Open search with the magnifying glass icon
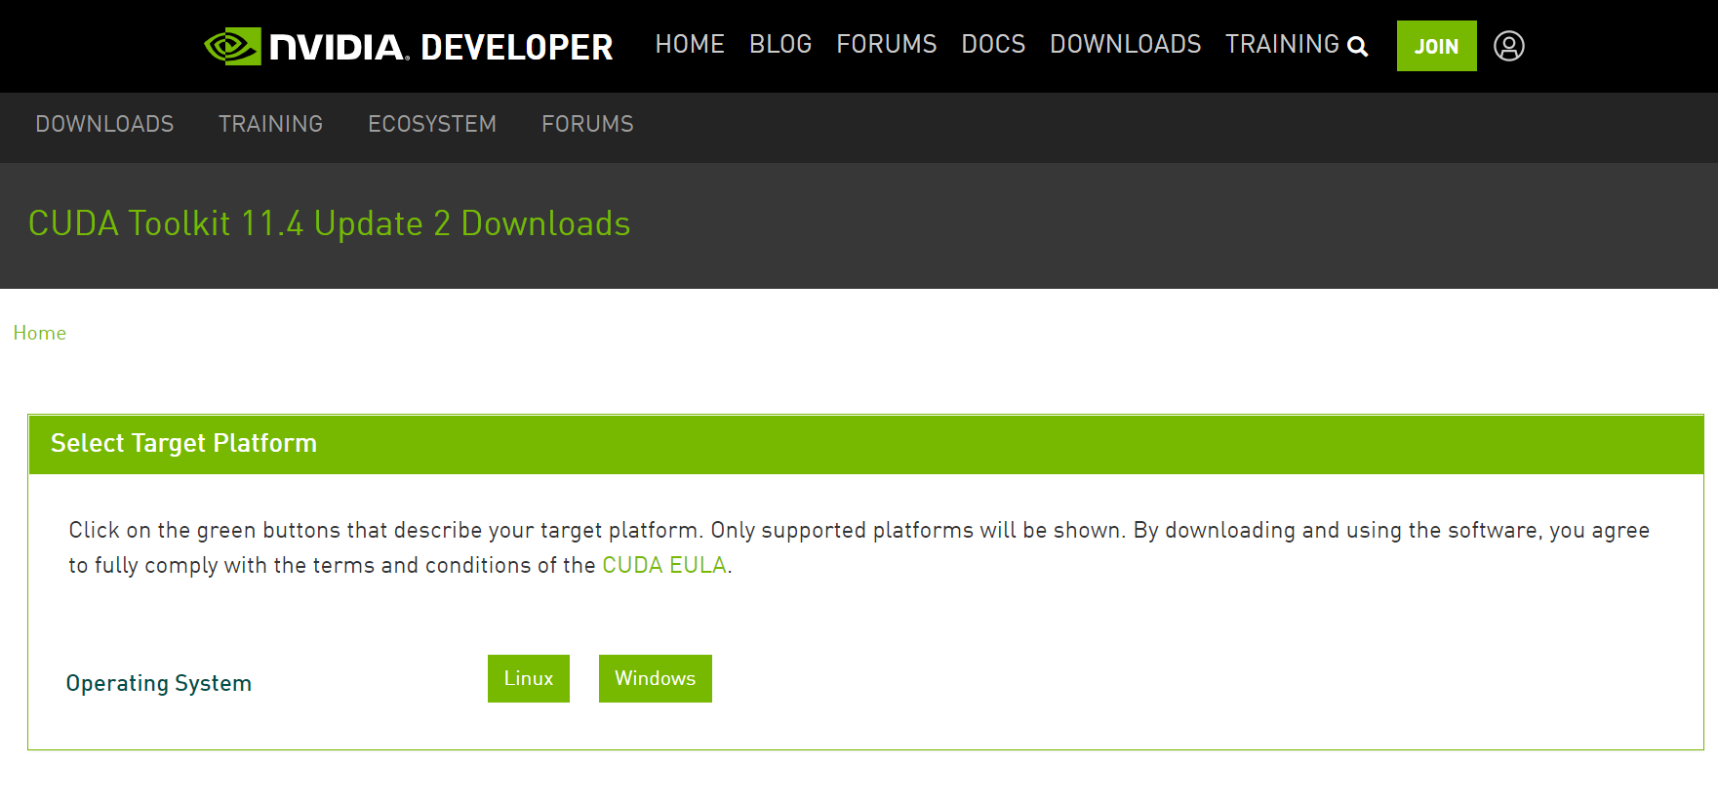 1357,46
